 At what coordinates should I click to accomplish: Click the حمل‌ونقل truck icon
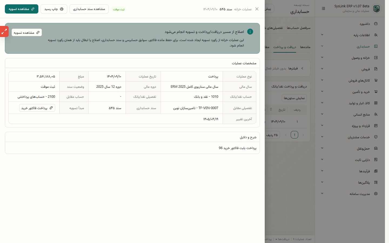click(376, 148)
